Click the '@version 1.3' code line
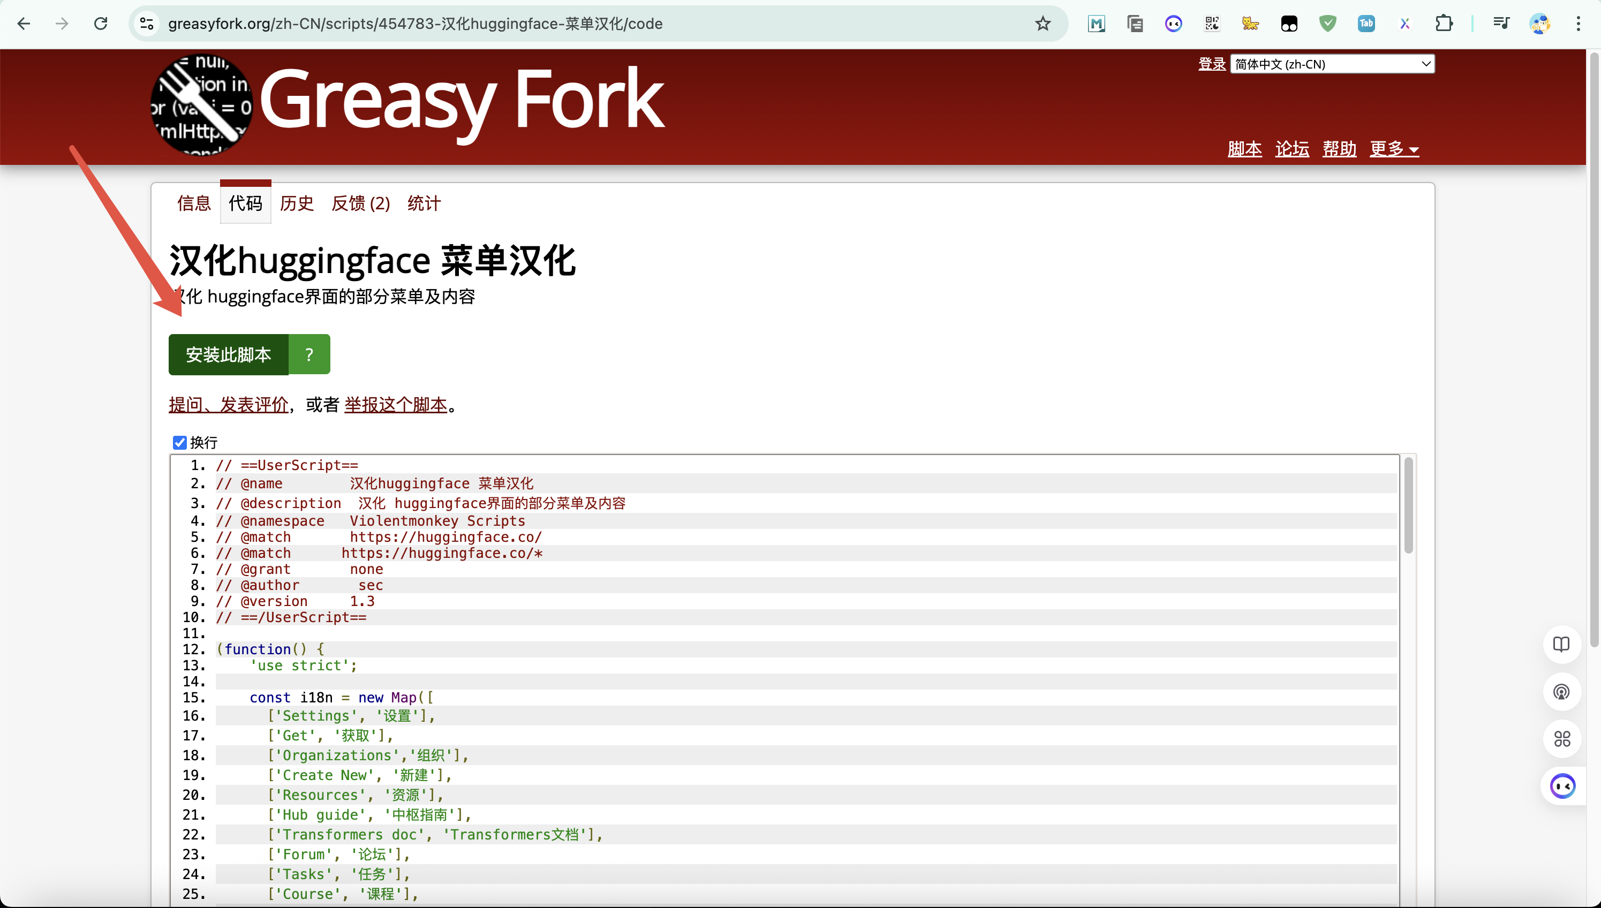This screenshot has height=908, width=1601. (295, 601)
